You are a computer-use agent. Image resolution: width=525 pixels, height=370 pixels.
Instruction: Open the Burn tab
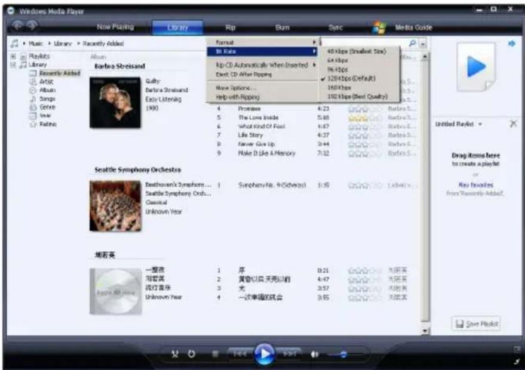[283, 27]
